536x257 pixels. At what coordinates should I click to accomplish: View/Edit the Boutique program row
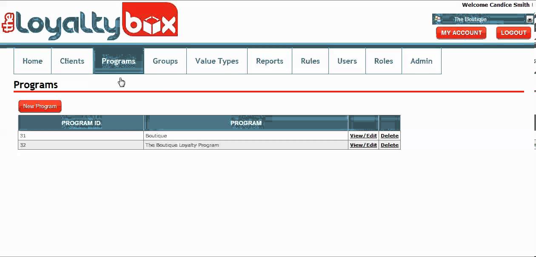(363, 136)
